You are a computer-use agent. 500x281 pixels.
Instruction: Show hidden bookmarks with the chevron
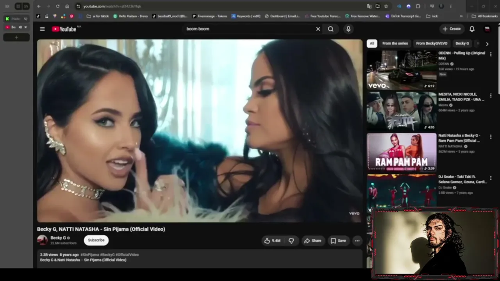pyautogui.click(x=461, y=16)
